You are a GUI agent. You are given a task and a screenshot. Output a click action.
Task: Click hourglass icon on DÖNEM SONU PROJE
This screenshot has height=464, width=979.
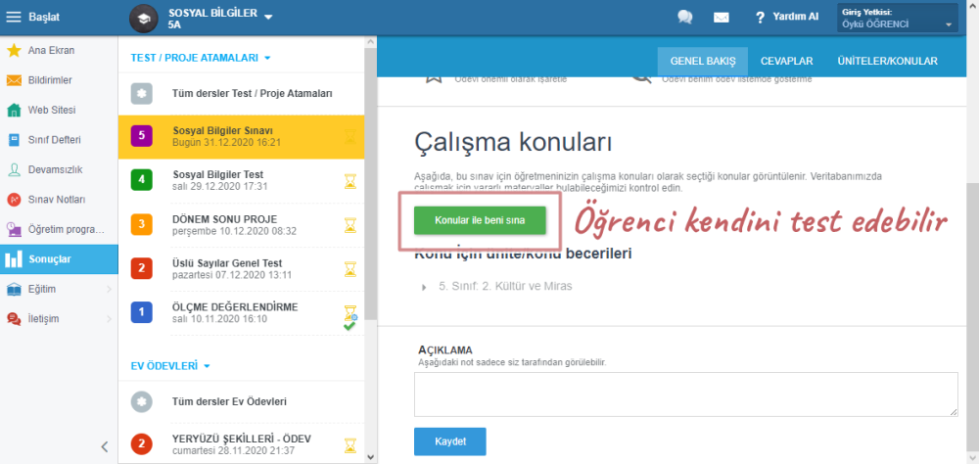(x=350, y=225)
